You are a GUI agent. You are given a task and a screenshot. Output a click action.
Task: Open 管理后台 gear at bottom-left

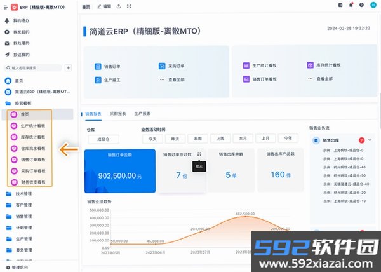pyautogui.click(x=17, y=268)
